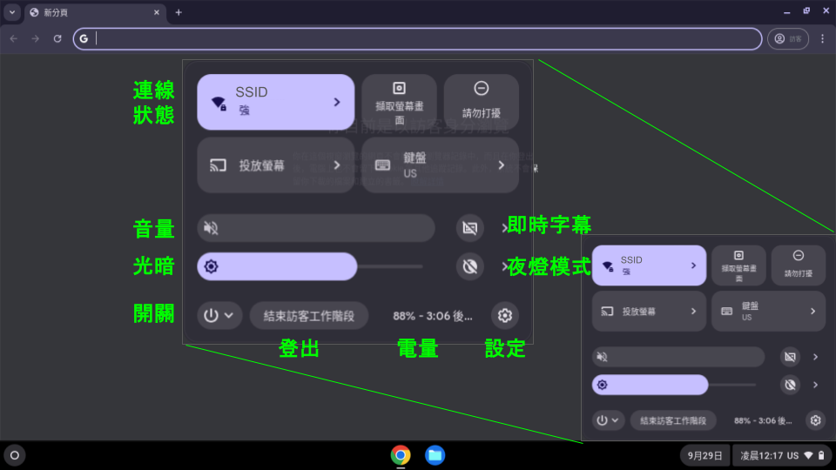Expand 鍵盤 chevron in small panel
836x470 pixels.
pos(812,312)
